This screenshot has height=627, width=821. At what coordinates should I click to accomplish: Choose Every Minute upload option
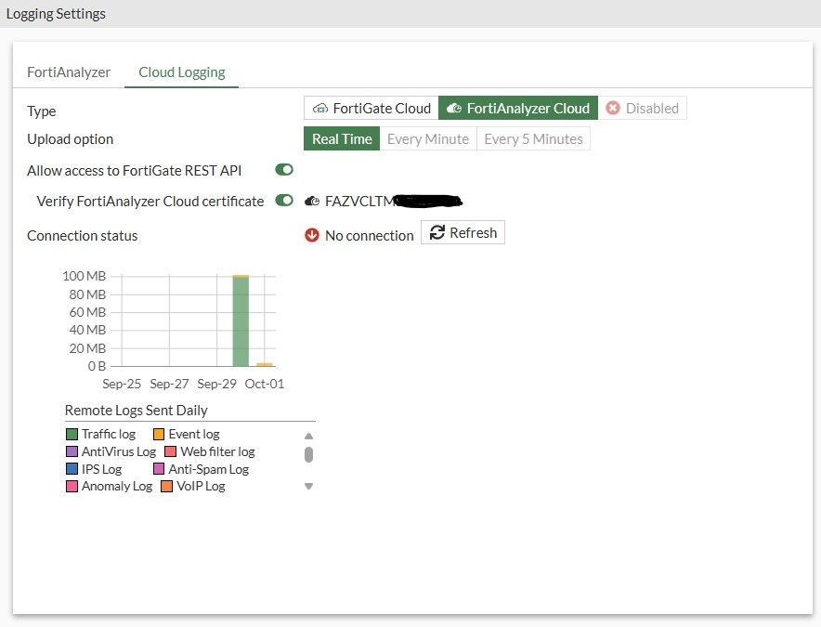click(428, 138)
